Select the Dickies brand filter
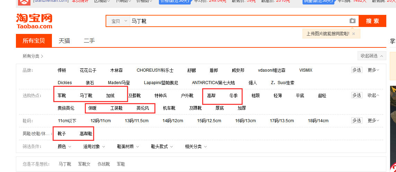 pyautogui.click(x=65, y=83)
